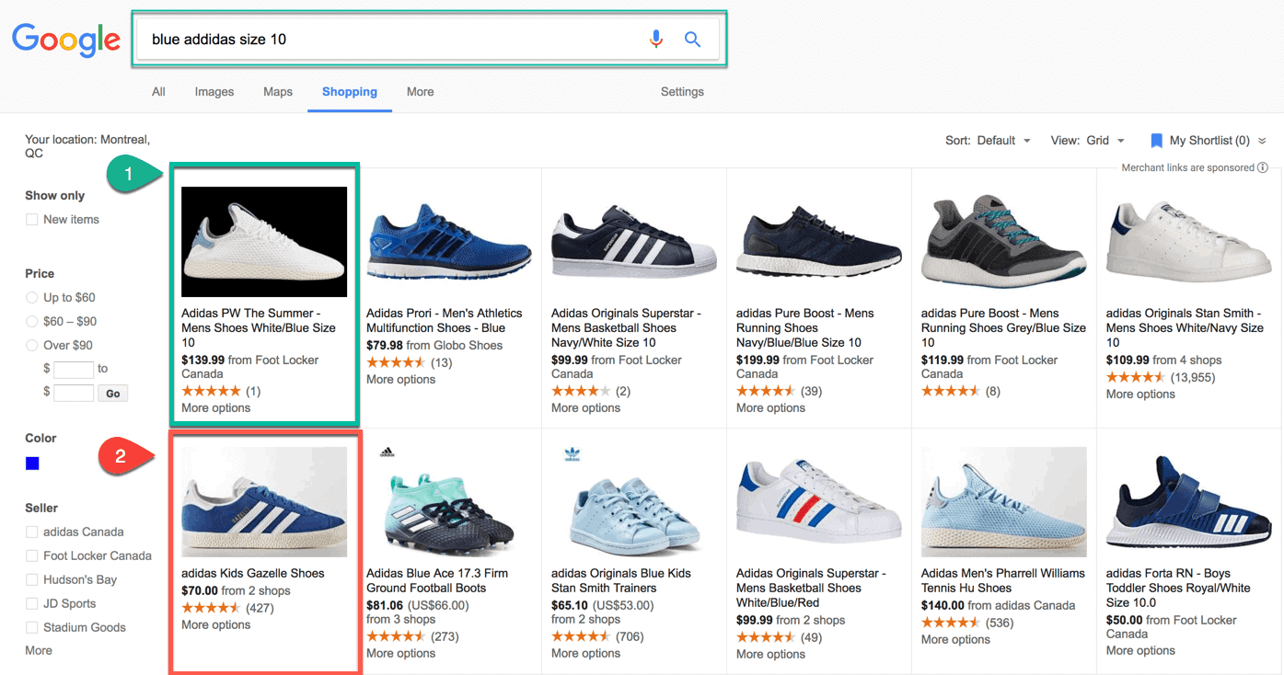
Task: Select the blue color swatch filter
Action: [32, 463]
